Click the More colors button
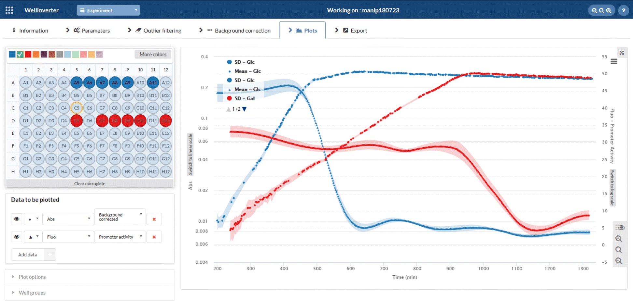The image size is (633, 301). 153,55
